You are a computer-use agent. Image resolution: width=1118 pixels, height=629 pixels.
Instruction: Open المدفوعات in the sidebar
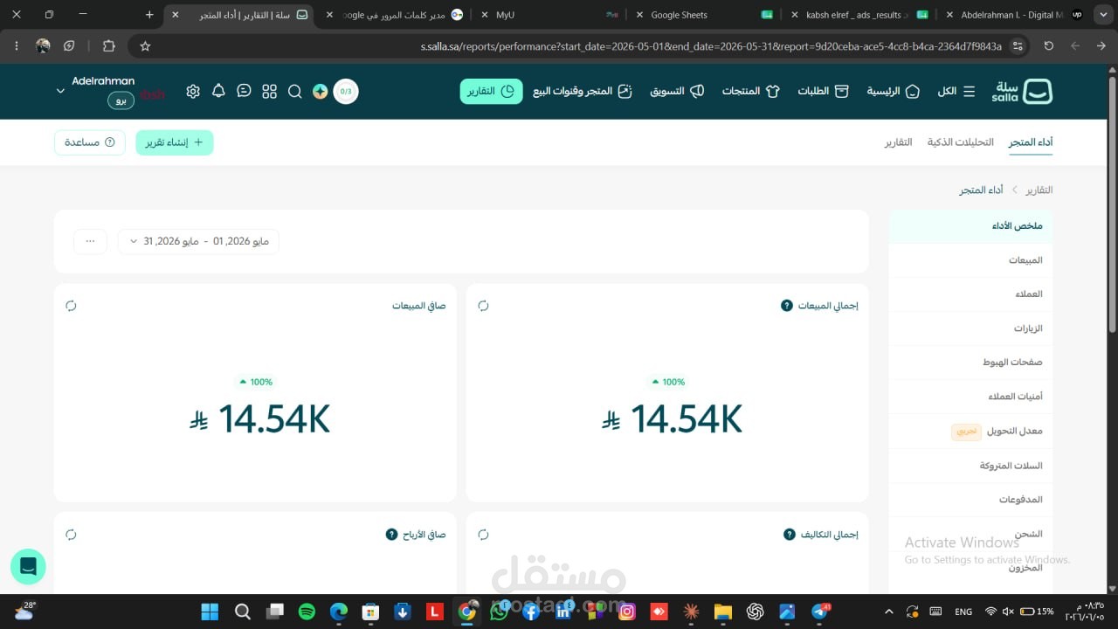click(x=971, y=500)
